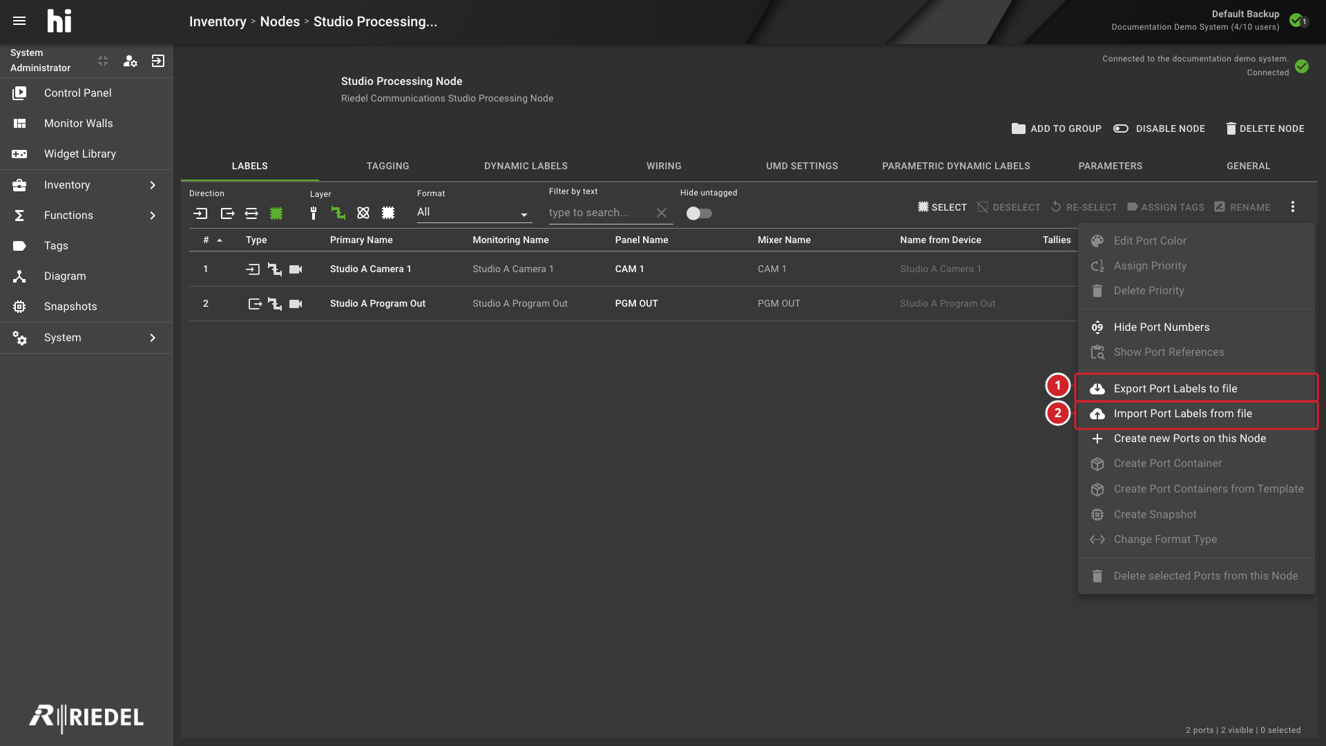
Task: Choose Import Port Labels from file
Action: tap(1196, 414)
